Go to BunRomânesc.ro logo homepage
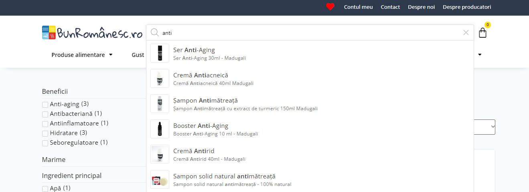The height and width of the screenshot is (192, 529). tap(92, 33)
